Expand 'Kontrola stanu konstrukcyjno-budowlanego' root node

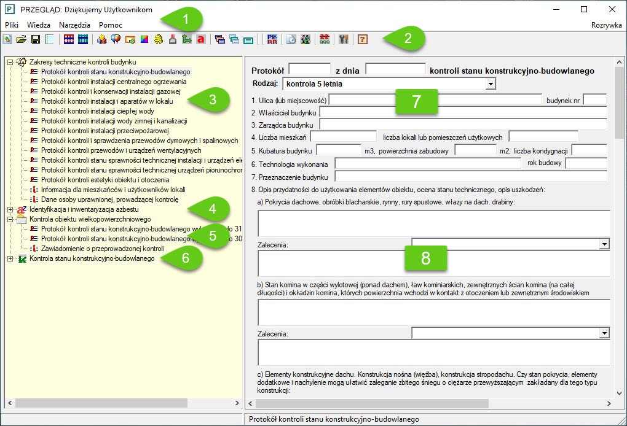point(10,259)
